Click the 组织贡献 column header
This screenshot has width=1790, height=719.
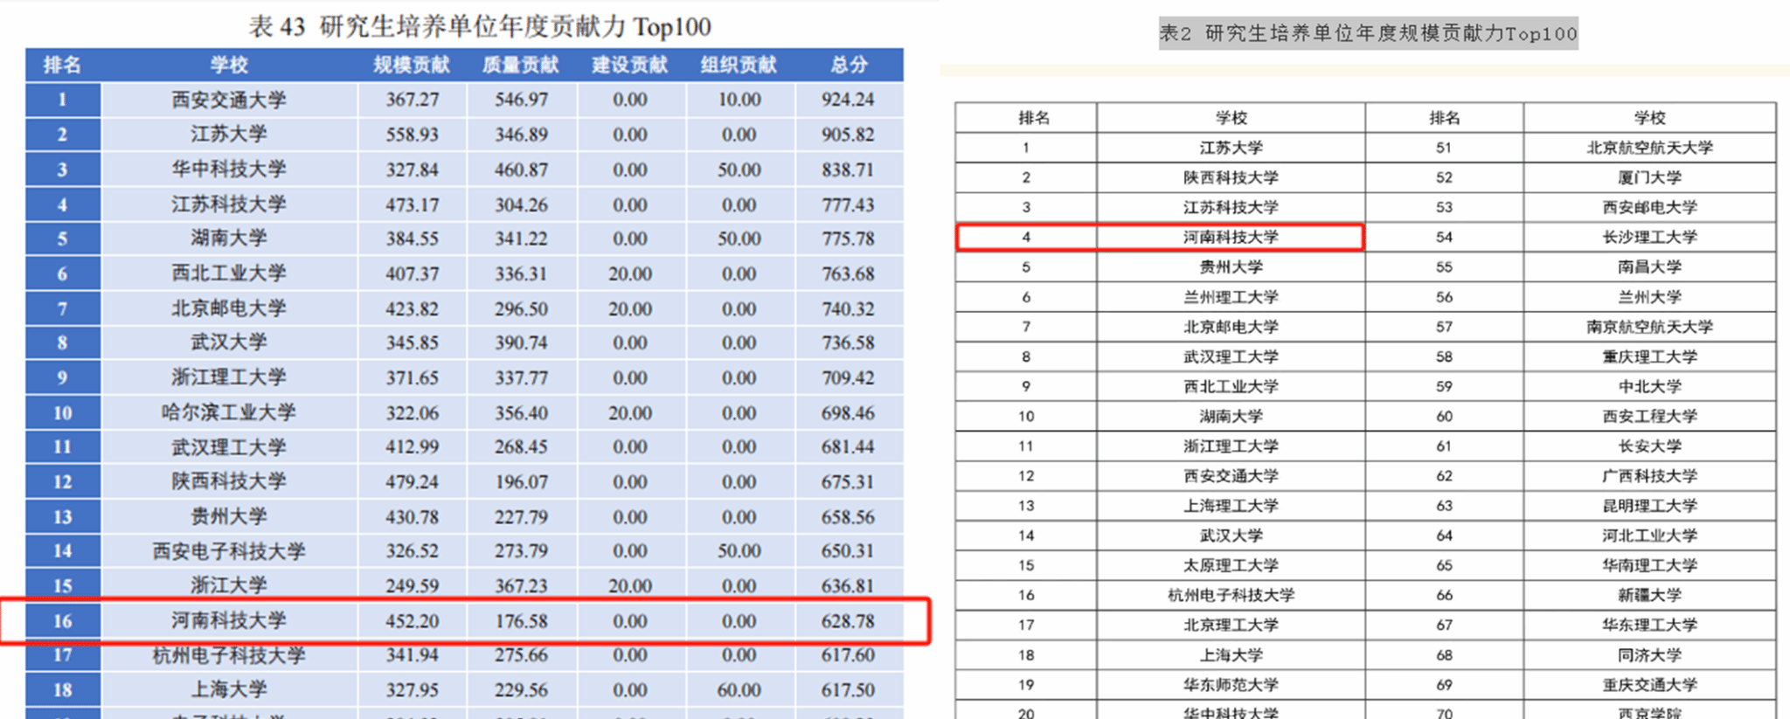click(739, 65)
